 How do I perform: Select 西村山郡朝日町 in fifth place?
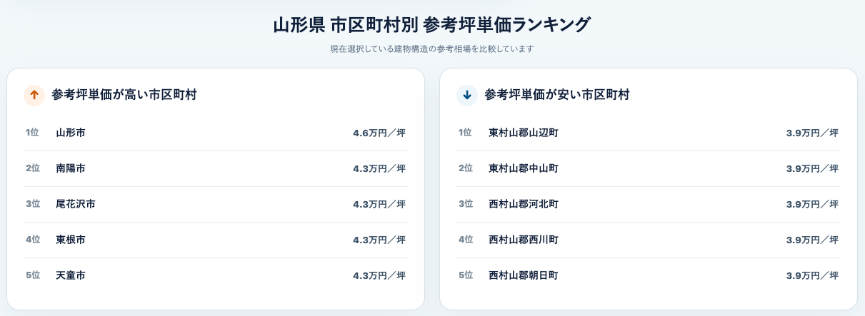(x=649, y=275)
